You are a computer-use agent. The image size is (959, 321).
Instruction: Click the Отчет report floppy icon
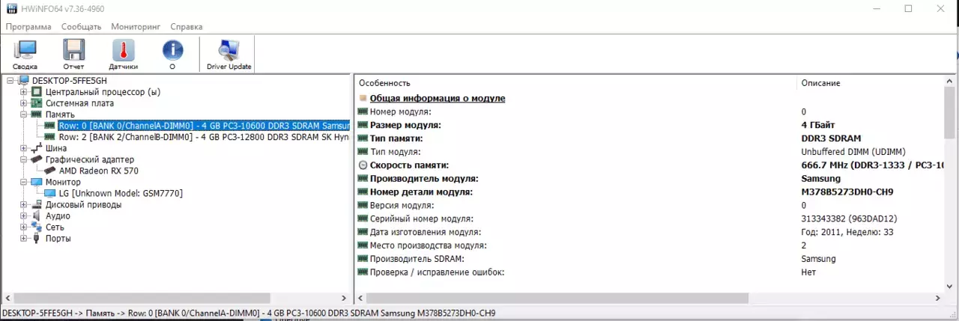73,51
